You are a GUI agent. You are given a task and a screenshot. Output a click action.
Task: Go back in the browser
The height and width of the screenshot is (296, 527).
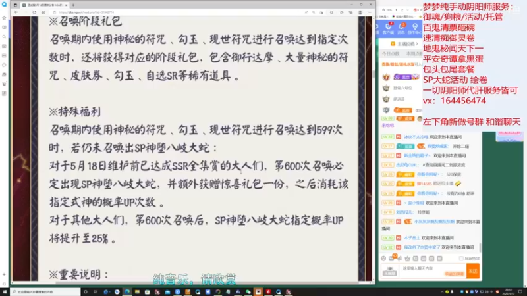pyautogui.click(x=16, y=12)
